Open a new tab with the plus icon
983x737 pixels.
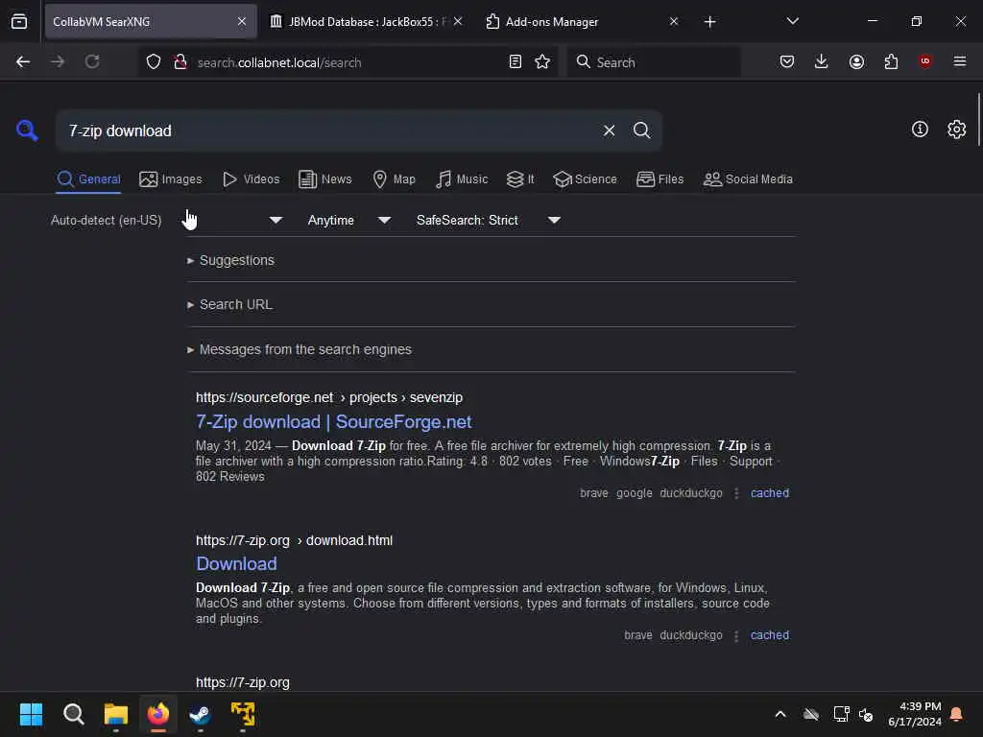(x=709, y=22)
